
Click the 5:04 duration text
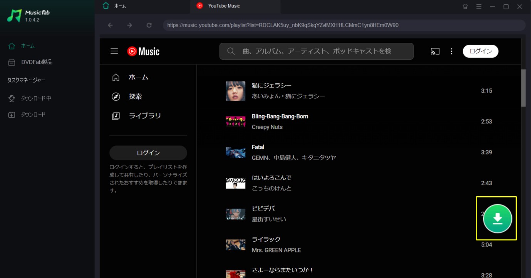[486, 245]
